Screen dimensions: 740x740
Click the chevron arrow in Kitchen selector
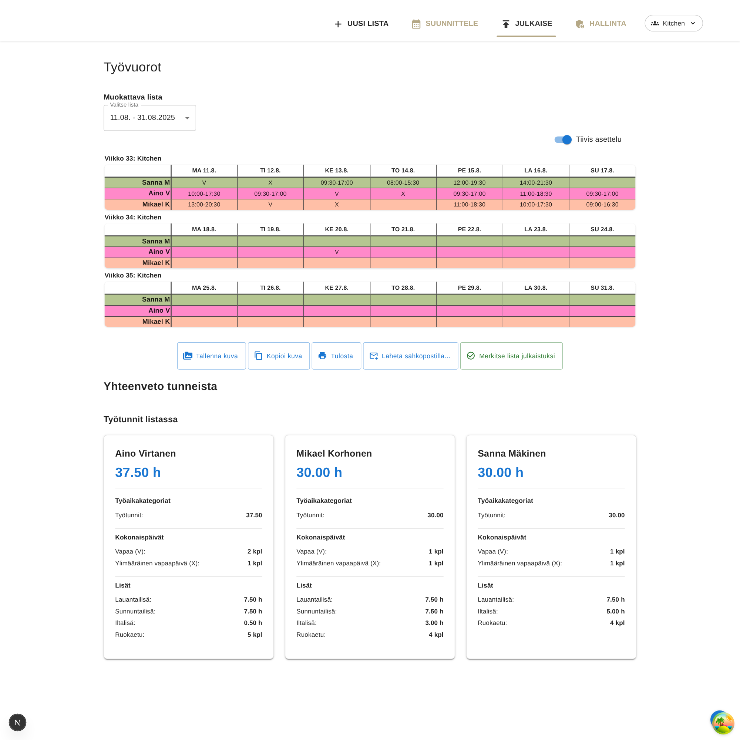(x=693, y=23)
